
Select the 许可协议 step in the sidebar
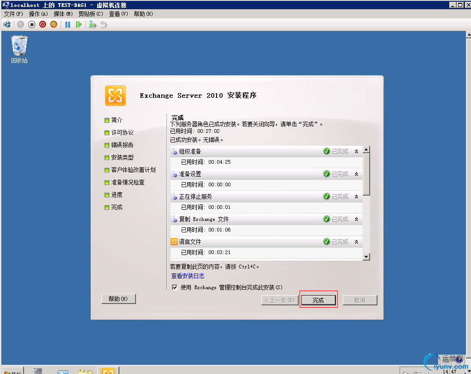click(122, 133)
